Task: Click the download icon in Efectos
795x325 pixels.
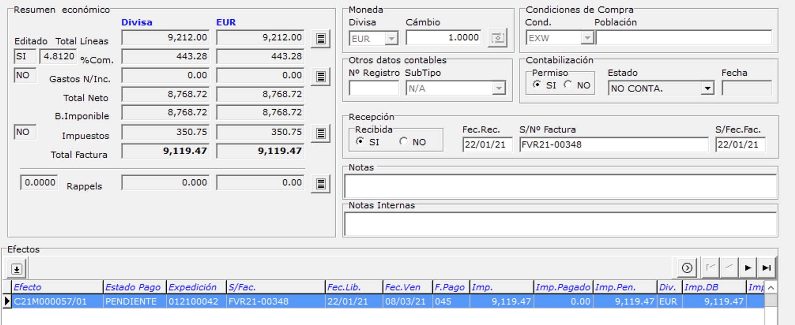Action: [17, 269]
